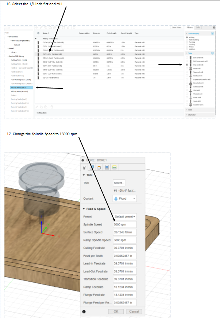Click the Lead-In Feedrate field
This screenshot has width=220, height=318.
point(124,263)
